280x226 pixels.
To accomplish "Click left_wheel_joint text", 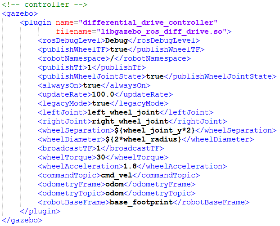I will (123, 112).
